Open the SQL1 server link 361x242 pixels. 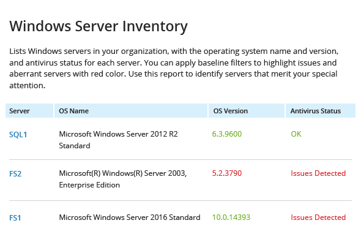[18, 134]
